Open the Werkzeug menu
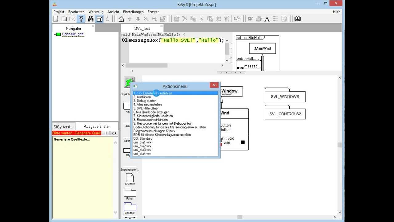 pos(96,12)
